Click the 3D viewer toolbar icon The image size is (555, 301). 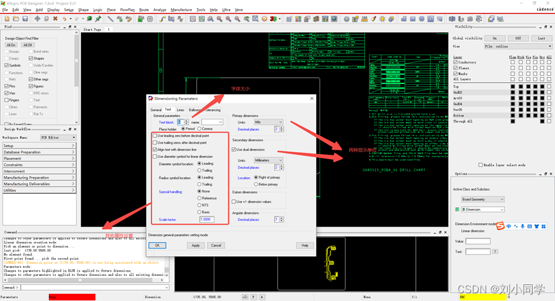[274, 19]
